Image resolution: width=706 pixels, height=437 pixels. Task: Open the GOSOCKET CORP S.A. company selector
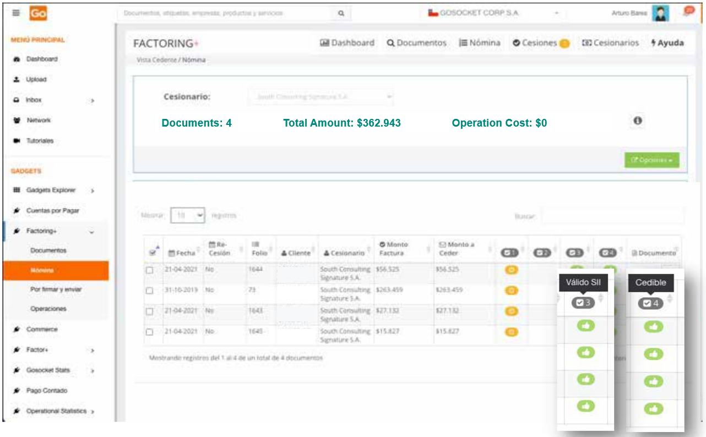[495, 13]
